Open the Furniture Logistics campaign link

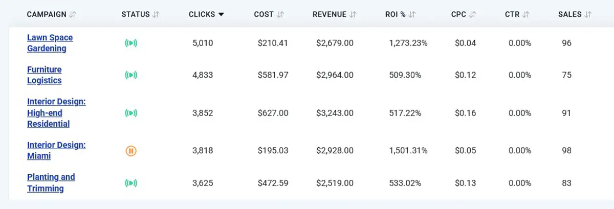[x=44, y=75]
